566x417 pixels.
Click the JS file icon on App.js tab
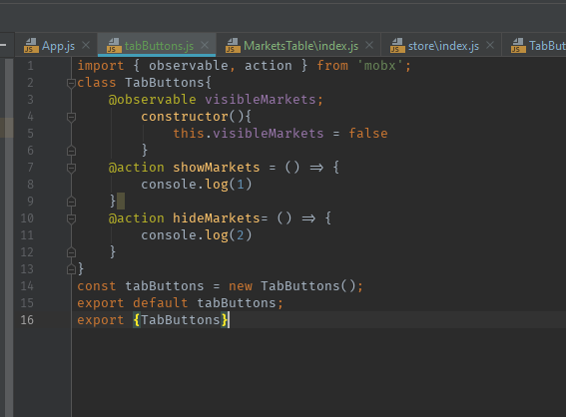pyautogui.click(x=31, y=46)
